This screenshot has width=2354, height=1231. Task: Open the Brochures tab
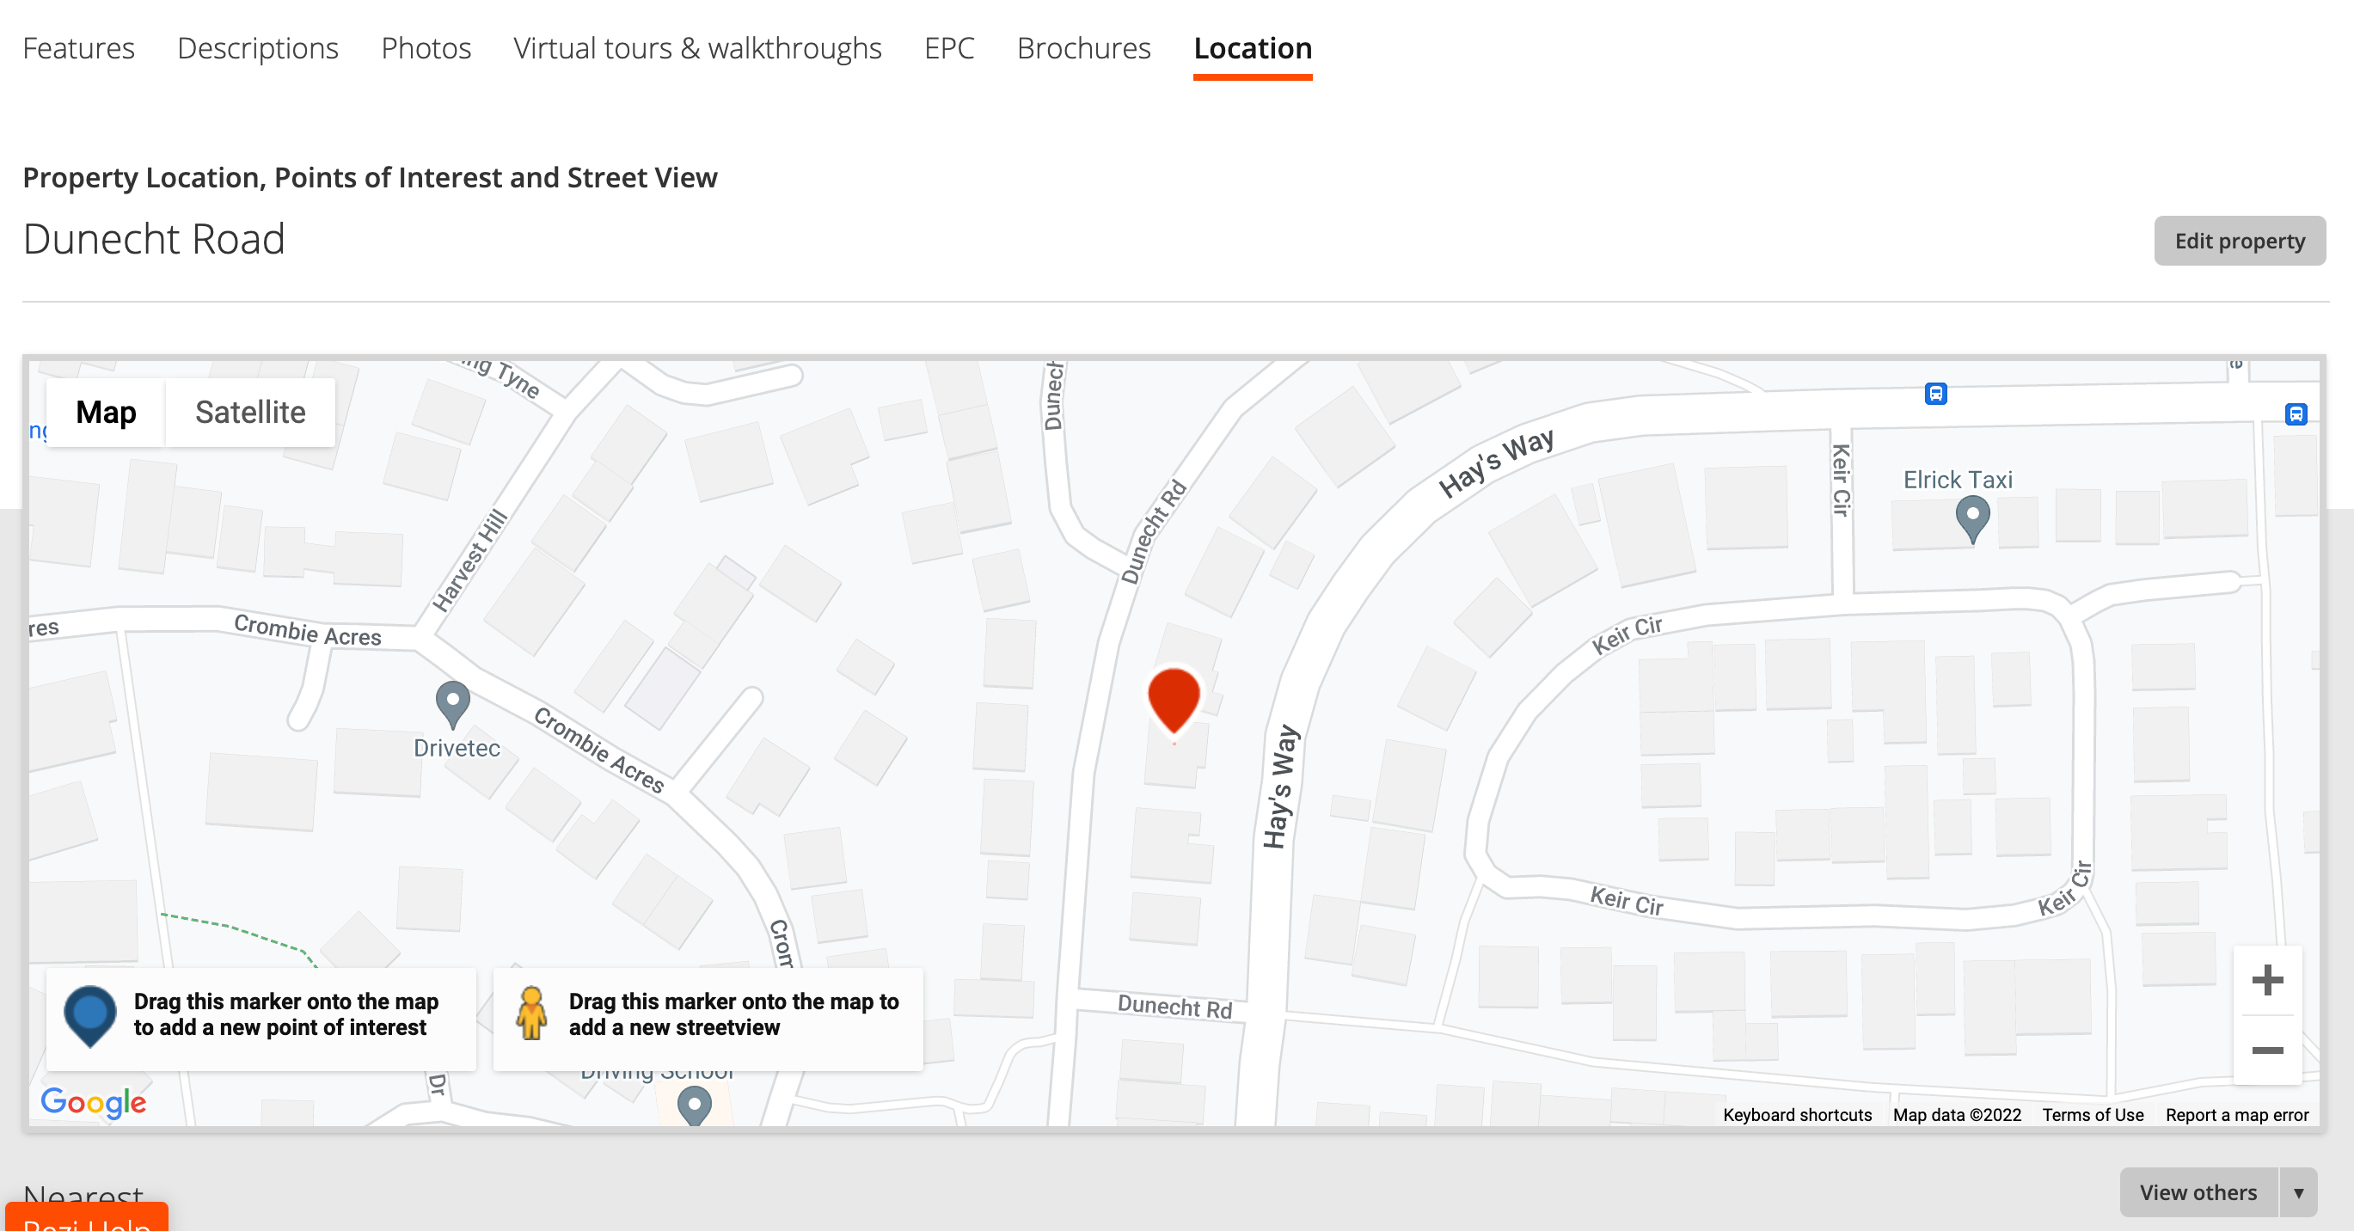[x=1084, y=47]
